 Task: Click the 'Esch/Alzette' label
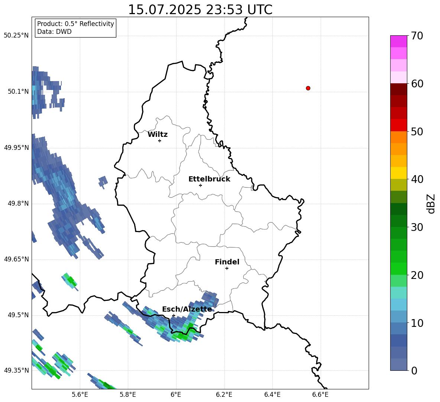tap(187, 309)
